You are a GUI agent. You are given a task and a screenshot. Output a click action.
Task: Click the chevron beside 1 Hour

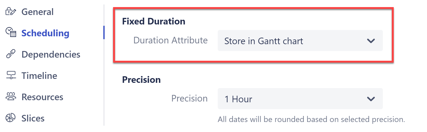[x=371, y=99]
